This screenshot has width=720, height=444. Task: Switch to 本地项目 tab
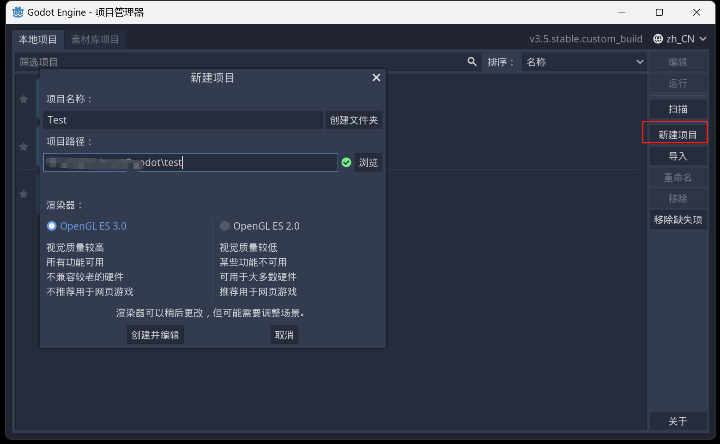tap(38, 40)
